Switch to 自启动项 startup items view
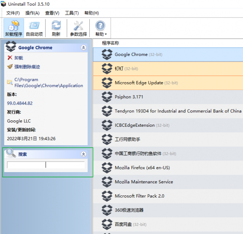 [x=34, y=28]
